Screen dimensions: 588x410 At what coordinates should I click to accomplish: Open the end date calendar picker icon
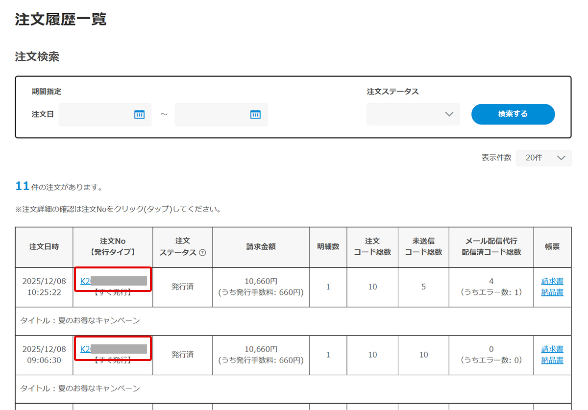tap(255, 114)
